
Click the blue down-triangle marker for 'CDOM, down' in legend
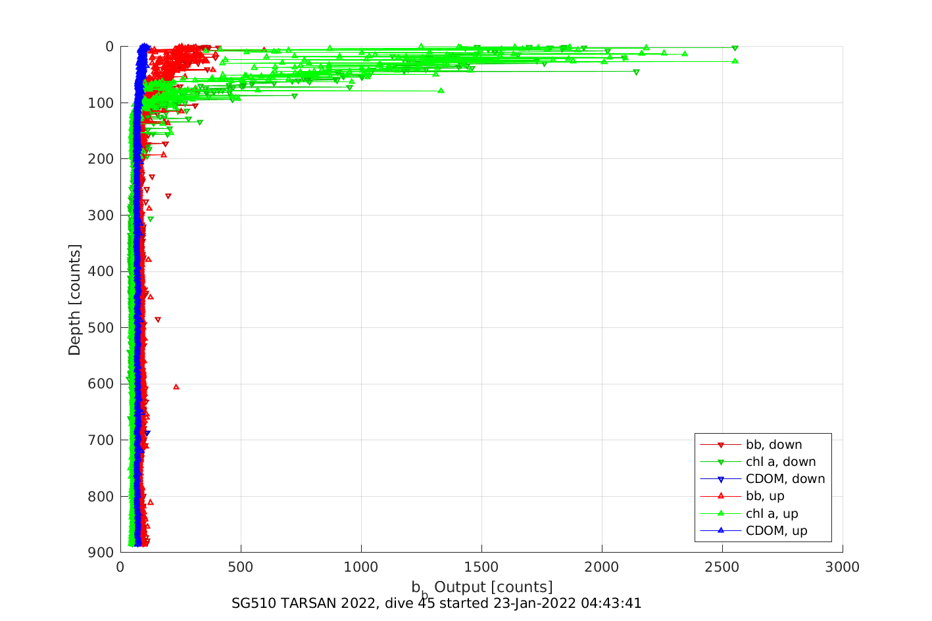pos(720,479)
